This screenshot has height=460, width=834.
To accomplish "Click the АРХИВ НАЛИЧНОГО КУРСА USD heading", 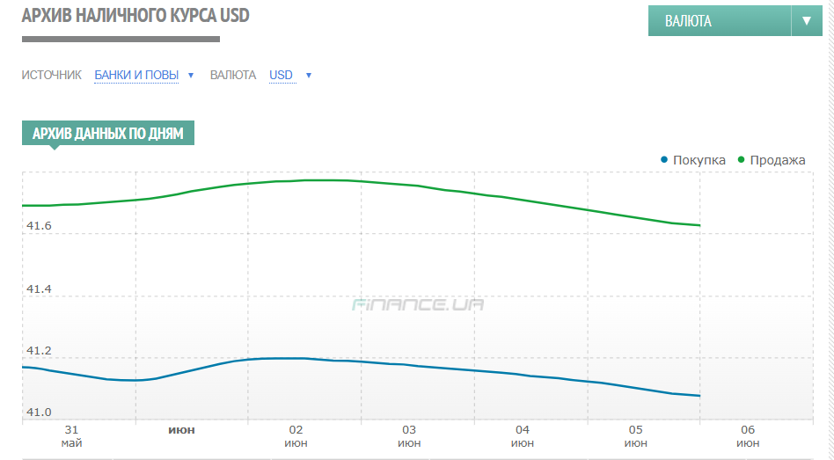I will (134, 17).
